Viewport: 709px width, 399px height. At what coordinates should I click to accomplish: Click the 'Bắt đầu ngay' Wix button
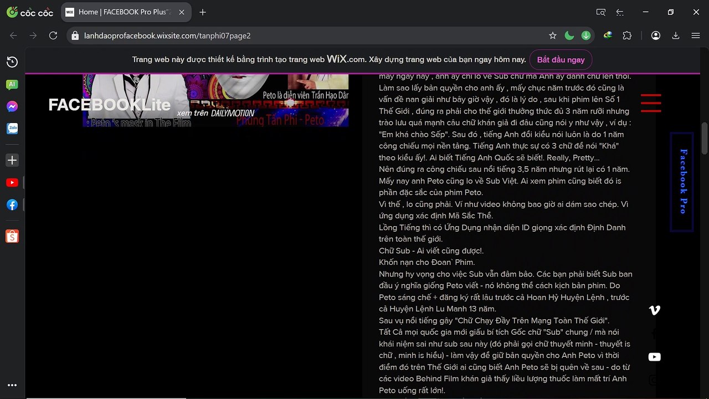pos(561,59)
